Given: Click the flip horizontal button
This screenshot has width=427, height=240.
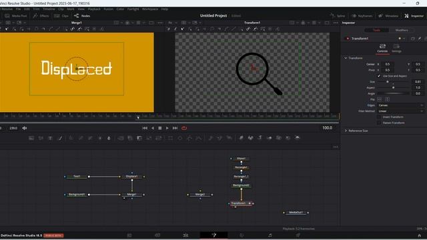Looking at the screenshot, I should coord(380,99).
